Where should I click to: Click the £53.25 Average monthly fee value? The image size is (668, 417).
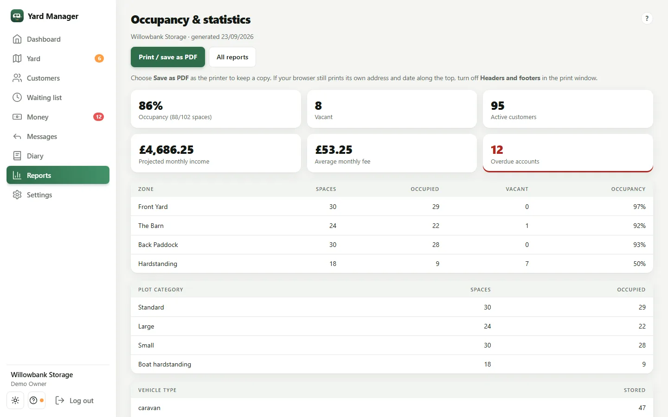click(334, 150)
